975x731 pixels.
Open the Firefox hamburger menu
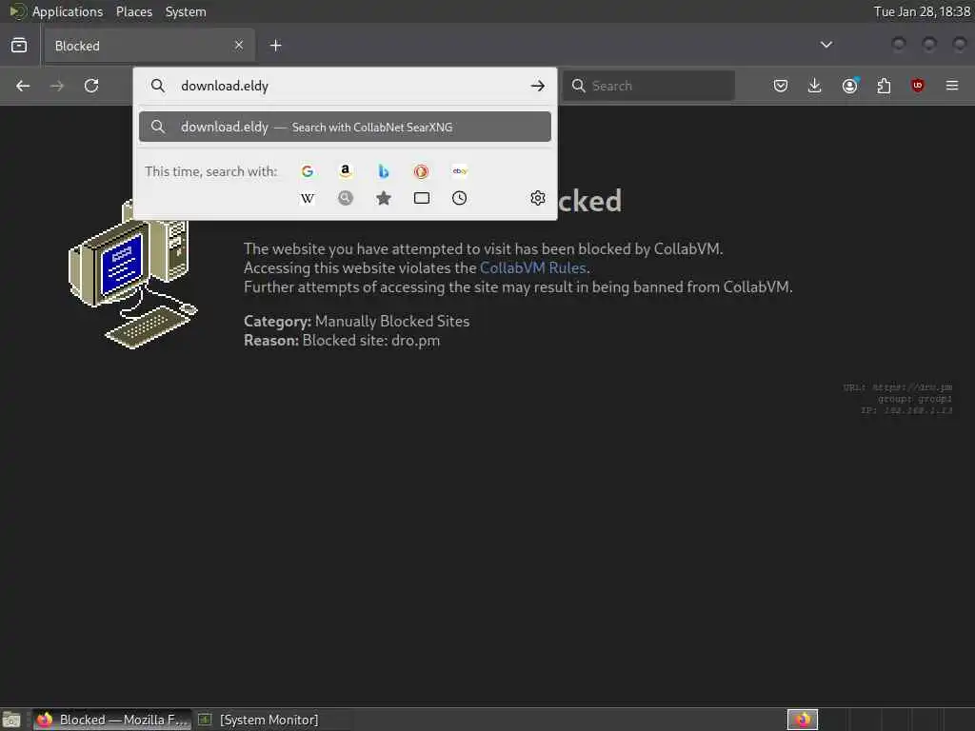click(952, 86)
